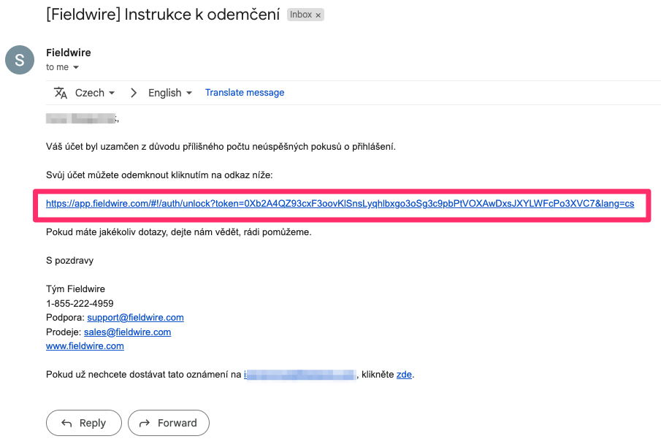Open the www.fieldwire.com website link
This screenshot has width=661, height=447.
(85, 346)
